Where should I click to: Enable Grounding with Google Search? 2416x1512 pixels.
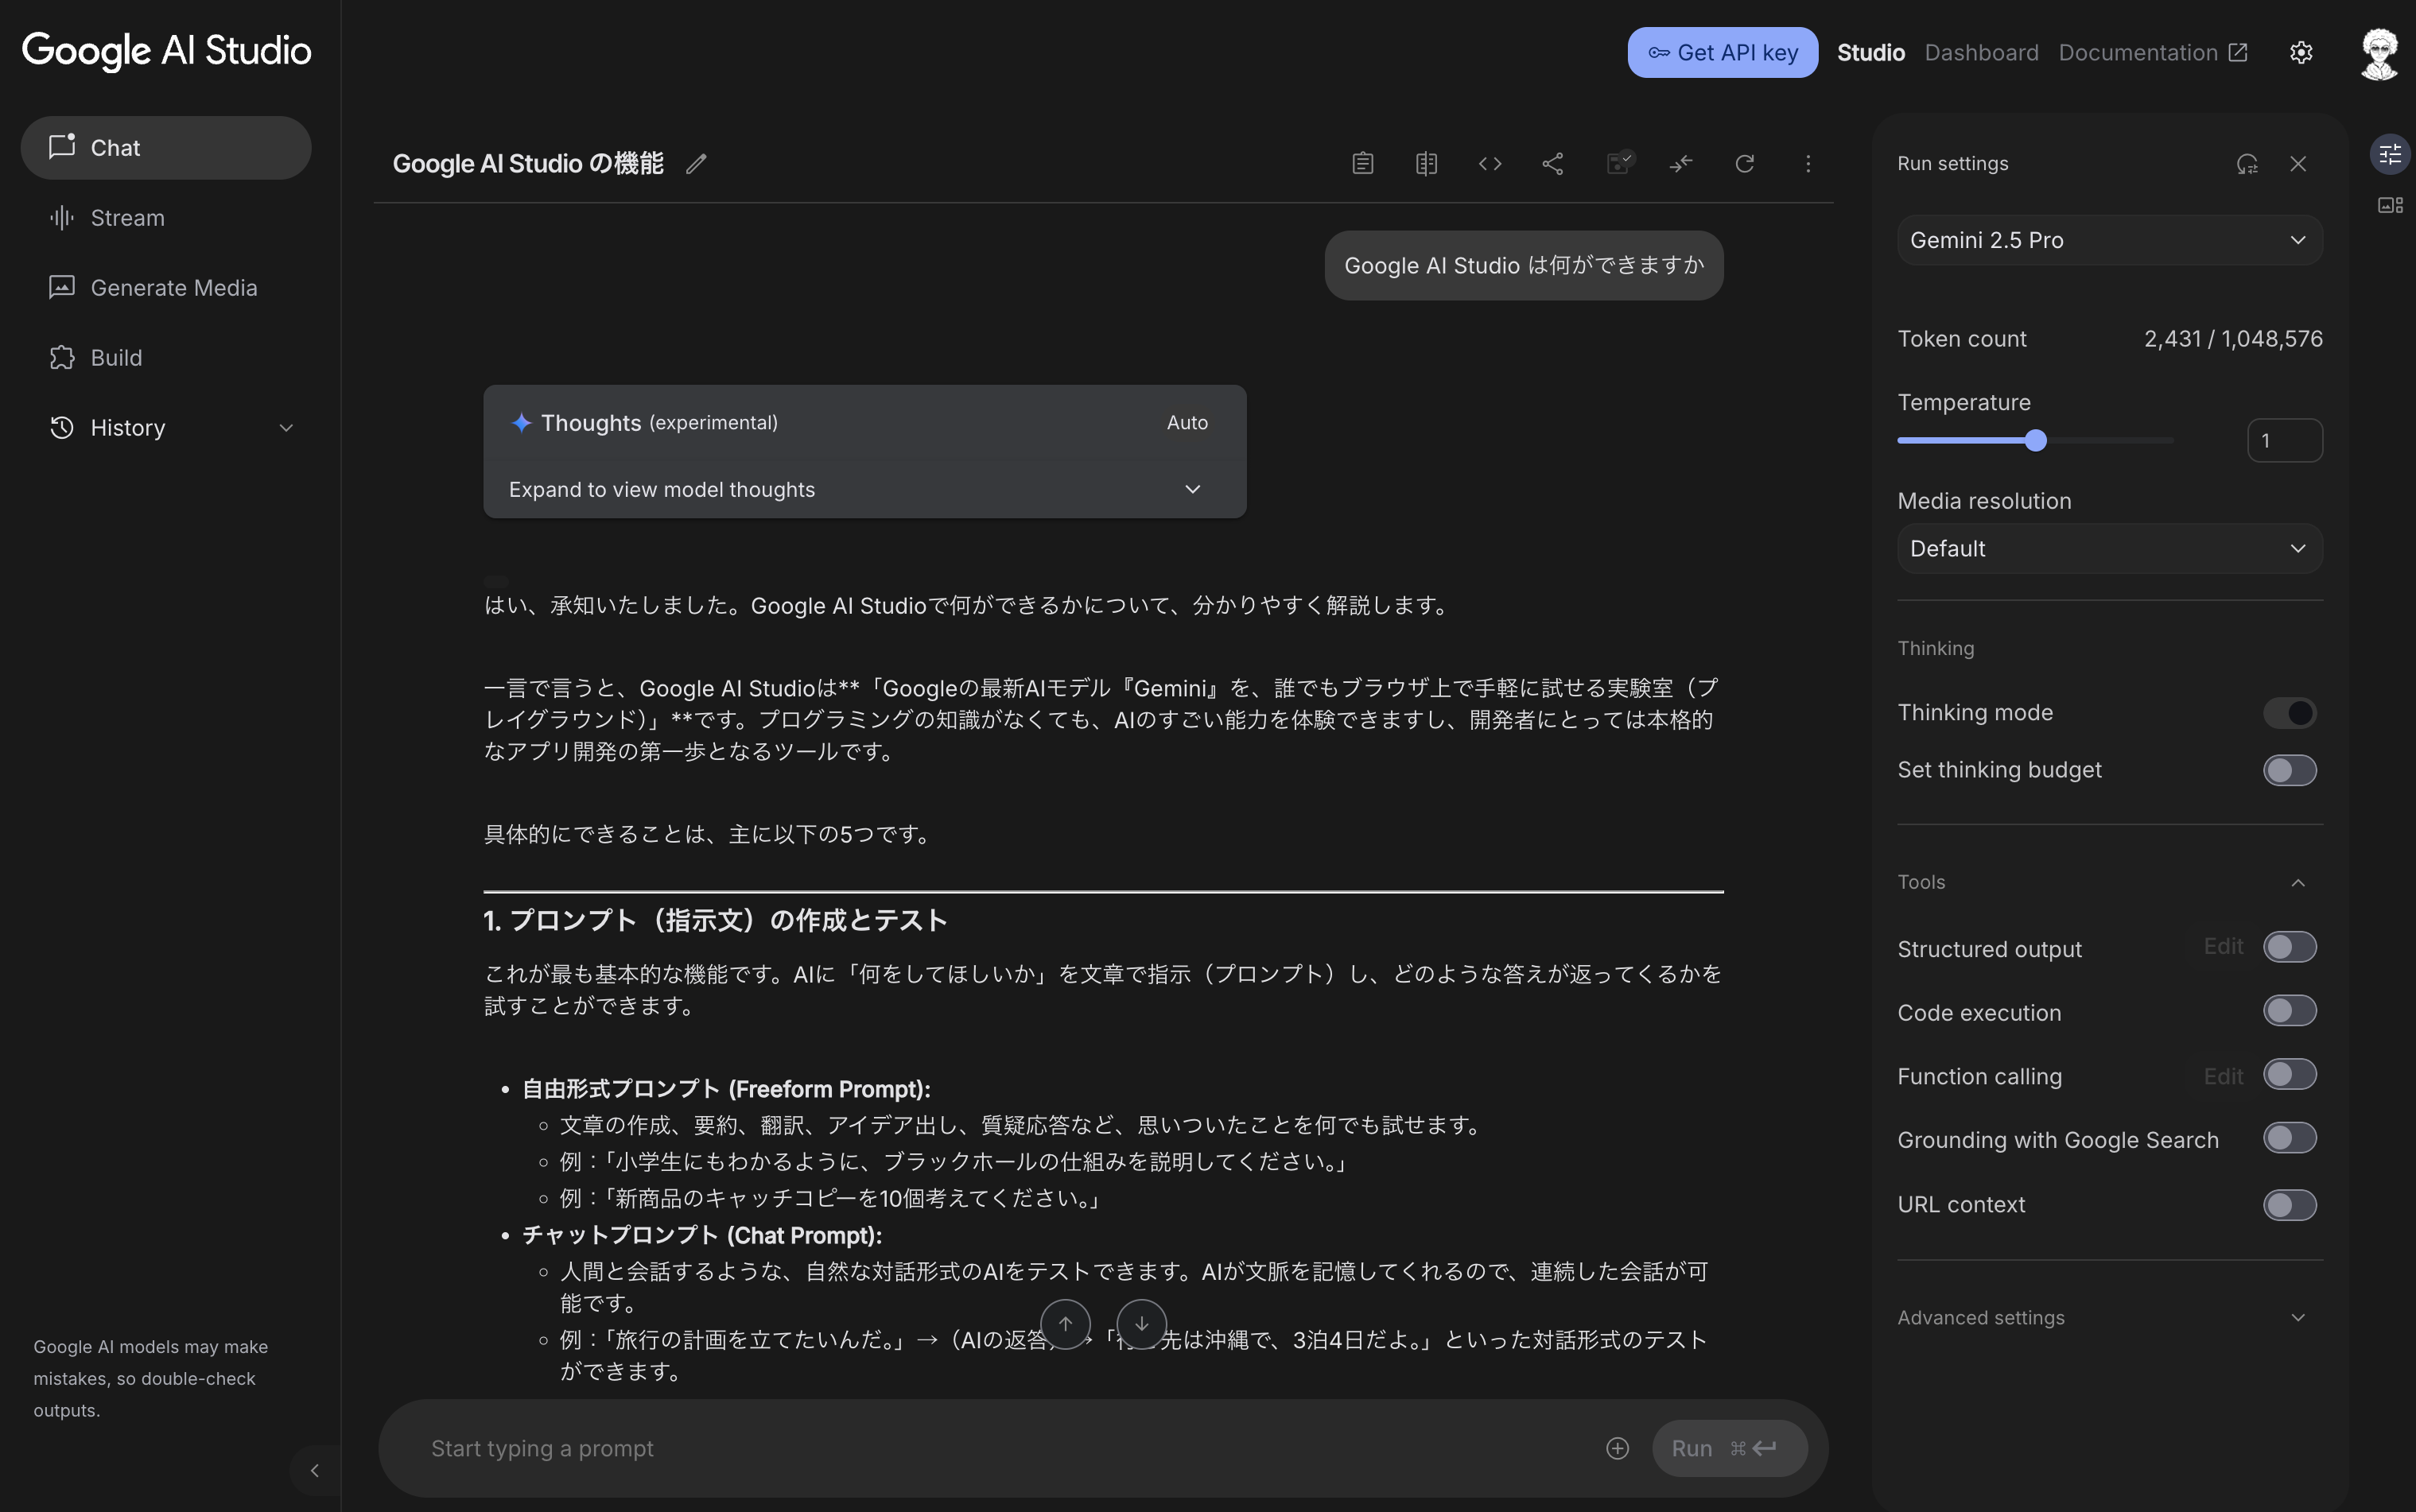pyautogui.click(x=2290, y=1139)
